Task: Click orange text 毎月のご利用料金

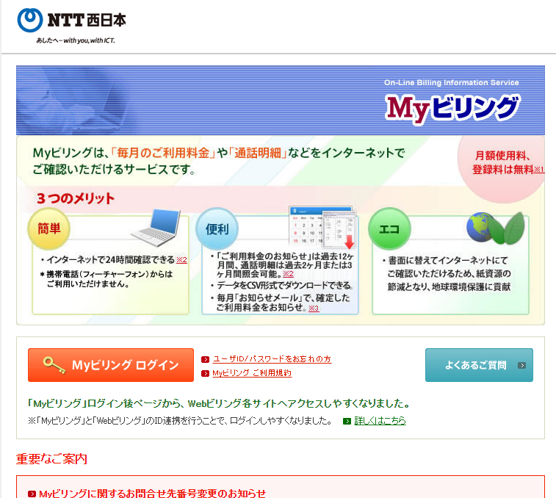Action: pos(163,153)
